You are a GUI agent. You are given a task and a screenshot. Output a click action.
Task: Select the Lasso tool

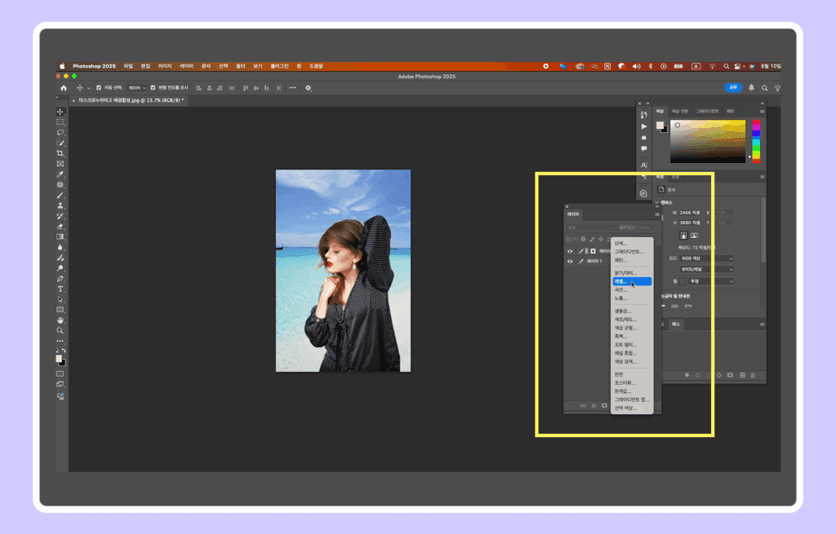[60, 132]
